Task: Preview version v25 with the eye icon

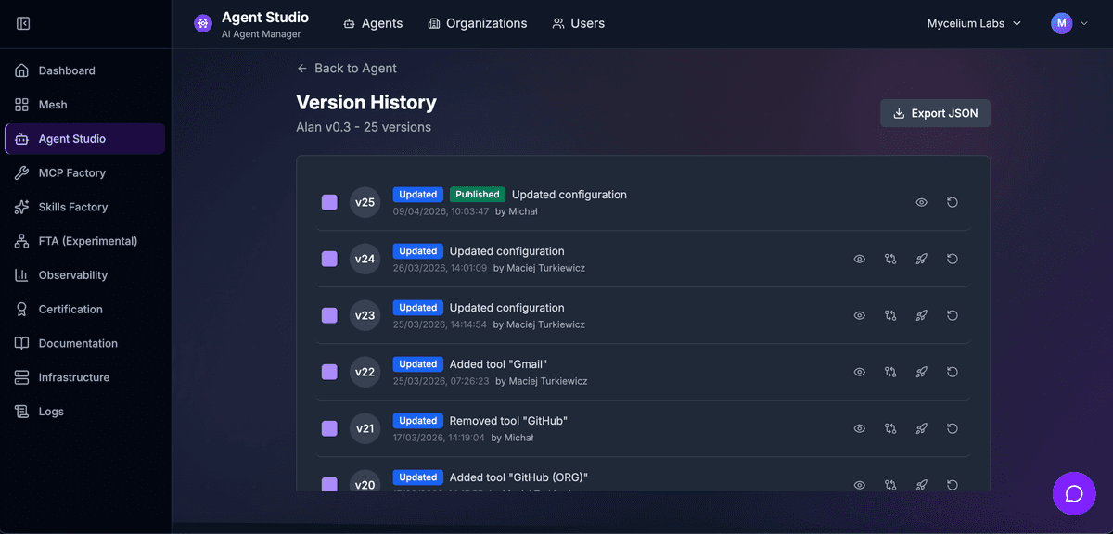Action: tap(921, 202)
